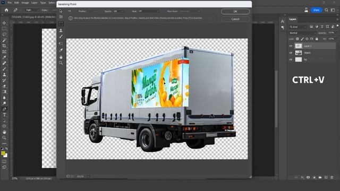Open the Normal blend mode dropdown
Image resolution: width=340 pixels, height=191 pixels.
point(302,33)
